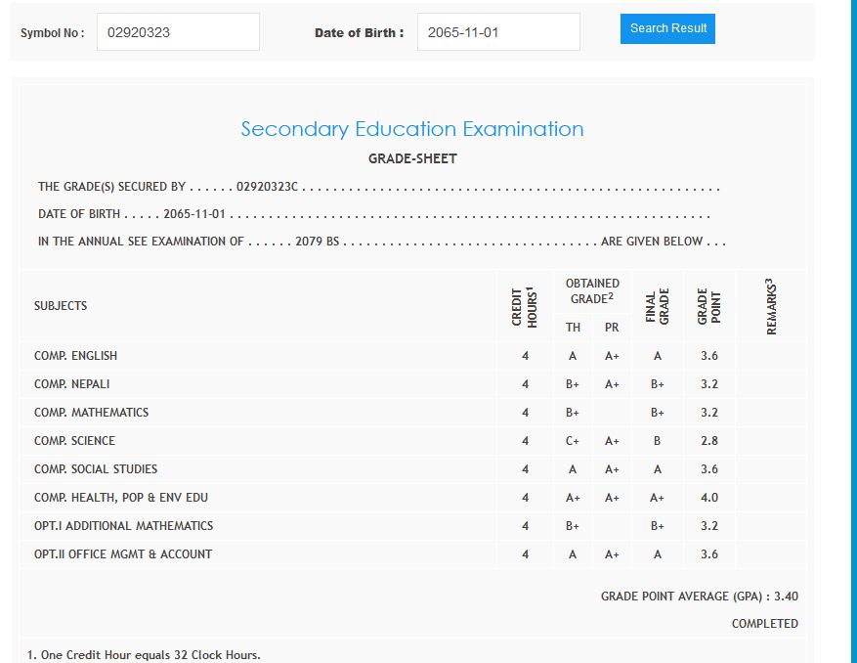Click the COMP. SCIENCE subject name

(74, 441)
